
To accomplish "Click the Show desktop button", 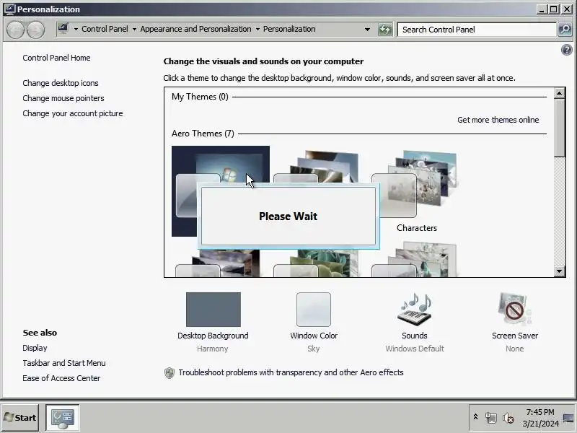I will [x=569, y=418].
